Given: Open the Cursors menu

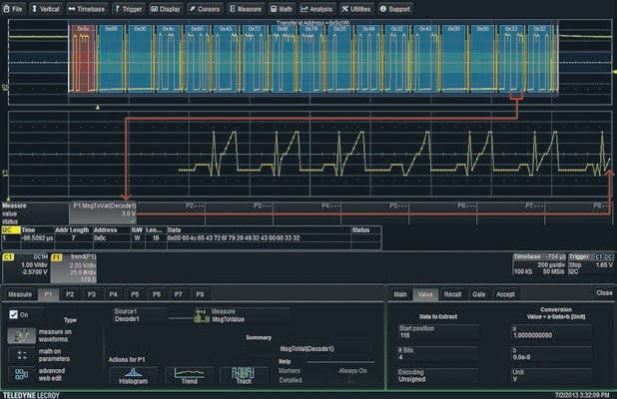Looking at the screenshot, I should pos(205,9).
